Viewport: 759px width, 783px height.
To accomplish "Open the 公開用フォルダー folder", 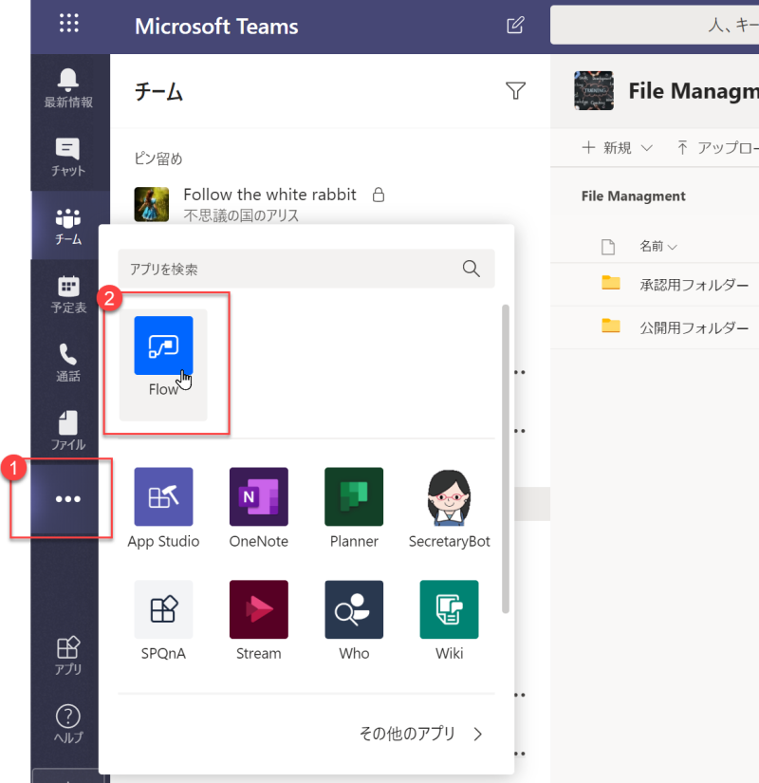I will pos(694,327).
